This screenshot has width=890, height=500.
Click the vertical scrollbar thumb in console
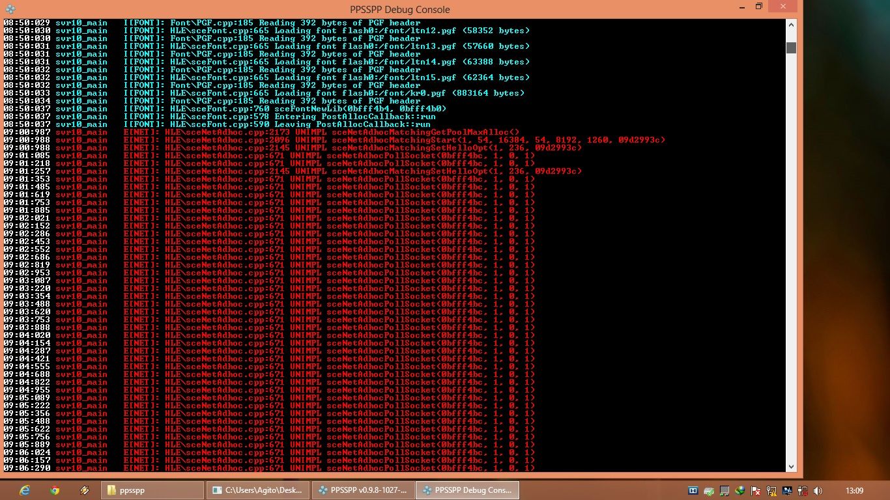(x=791, y=48)
